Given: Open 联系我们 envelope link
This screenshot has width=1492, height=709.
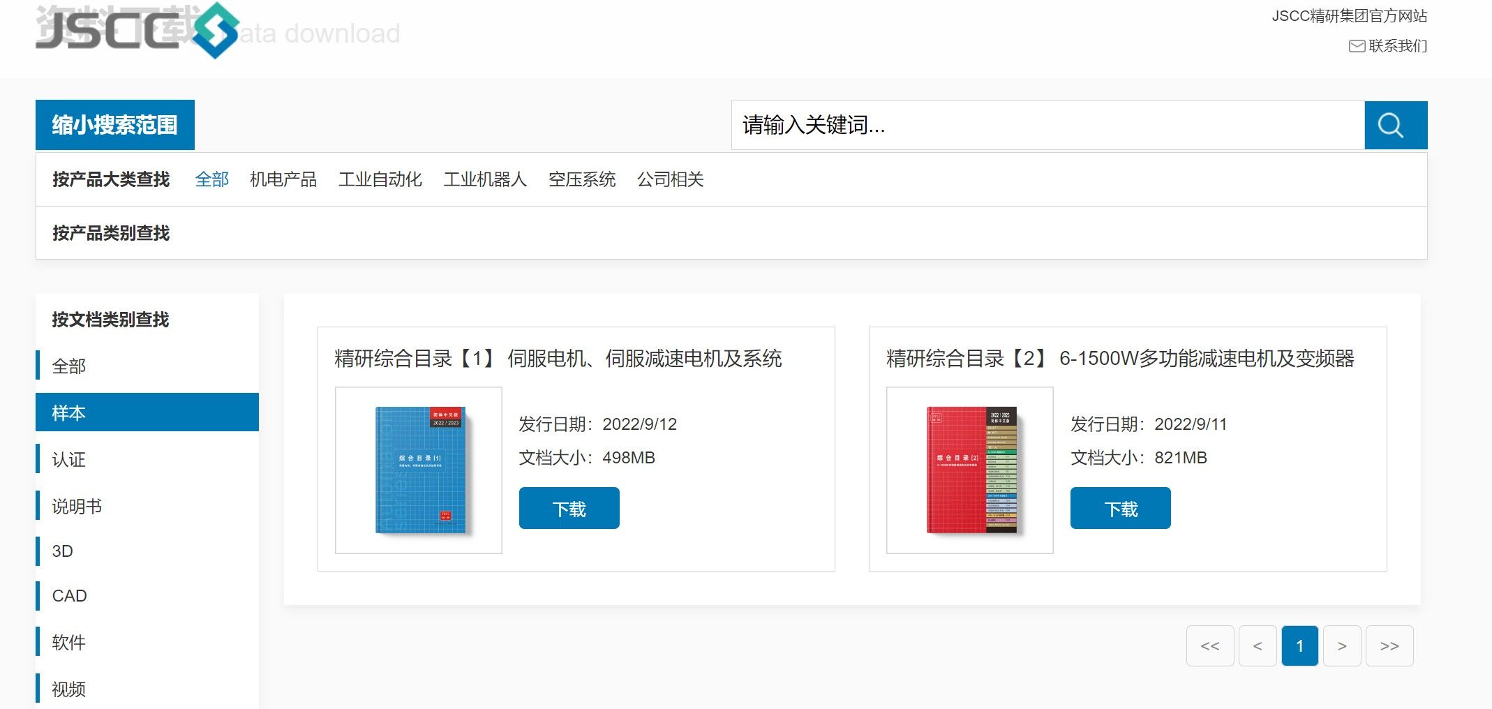Looking at the screenshot, I should (x=1387, y=46).
